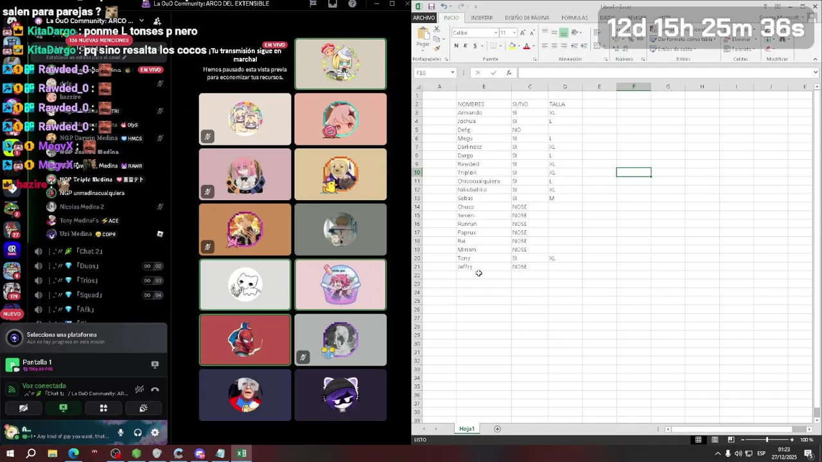The width and height of the screenshot is (822, 462).
Task: Undo last action in Excel
Action: [443, 6]
